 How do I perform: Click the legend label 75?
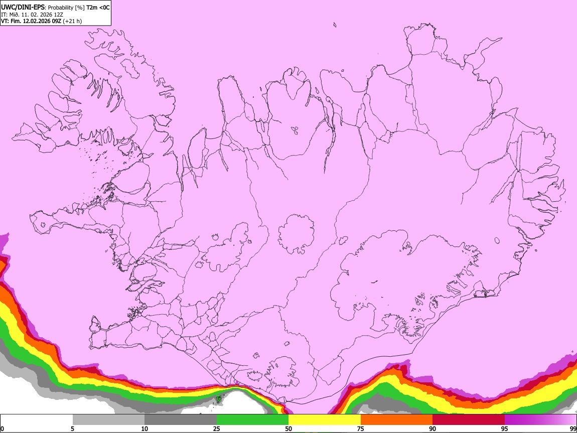tap(361, 428)
